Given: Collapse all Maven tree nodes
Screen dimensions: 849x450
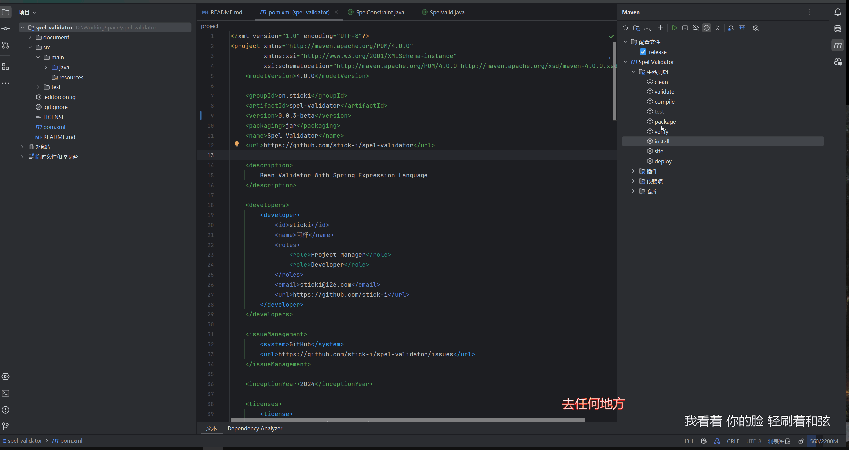Looking at the screenshot, I should click(718, 28).
